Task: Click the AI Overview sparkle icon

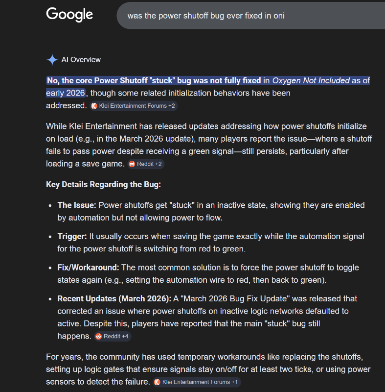Action: coord(52,60)
